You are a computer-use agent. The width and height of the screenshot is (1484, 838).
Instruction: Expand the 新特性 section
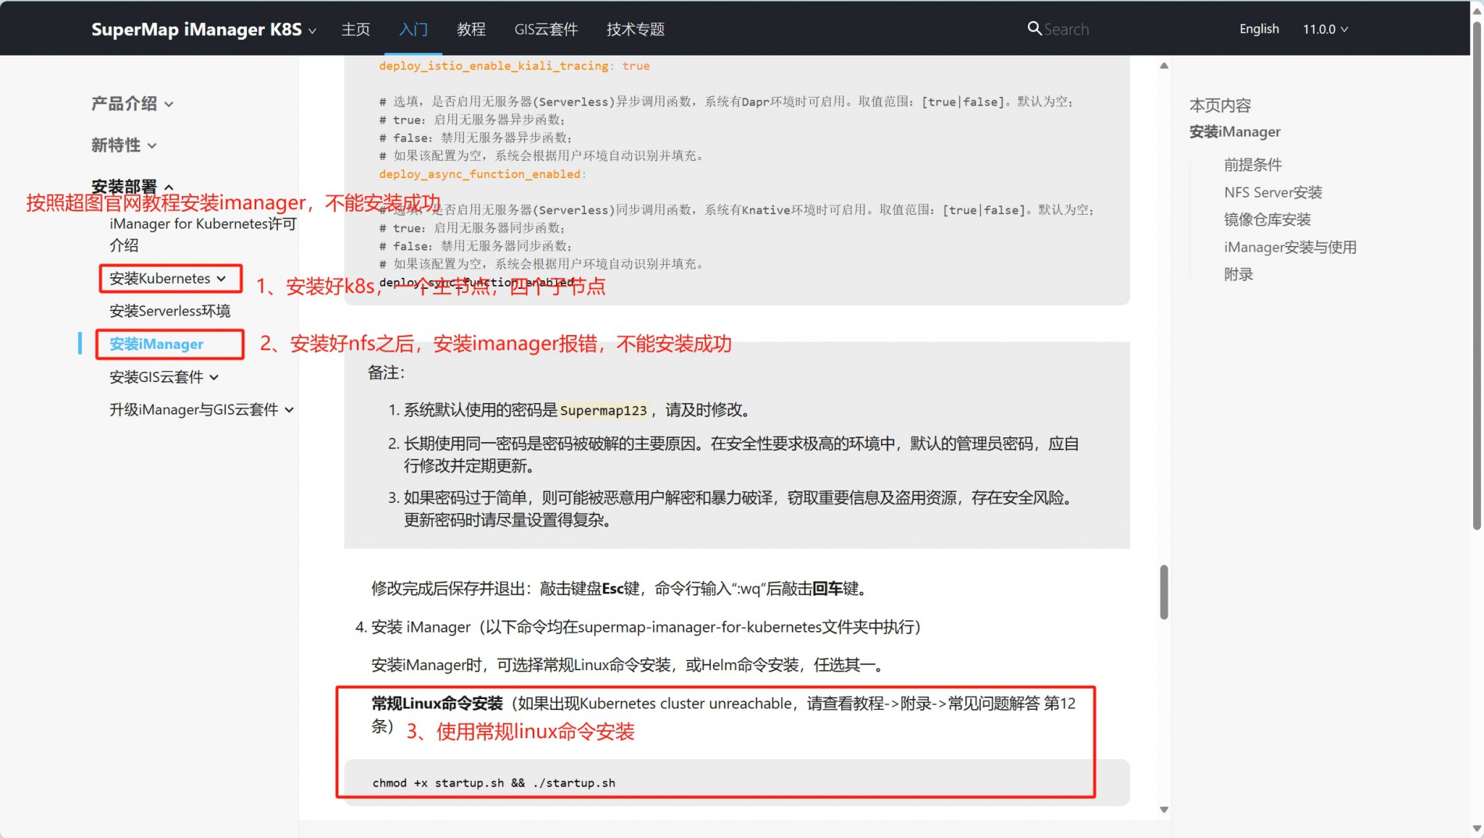coord(123,145)
